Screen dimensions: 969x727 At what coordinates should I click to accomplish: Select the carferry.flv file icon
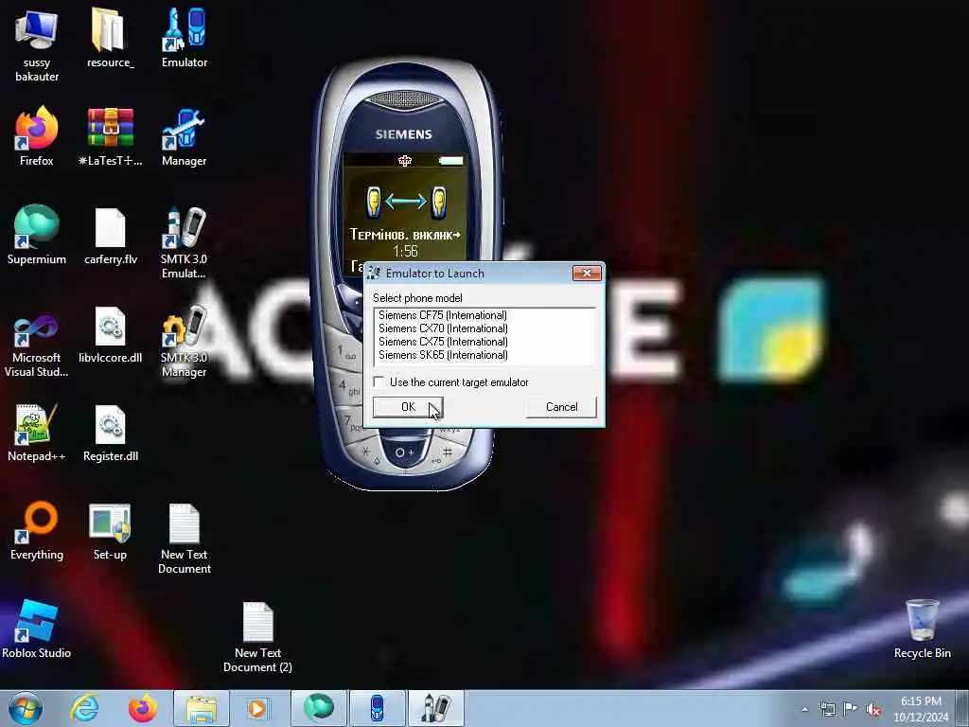pos(110,235)
